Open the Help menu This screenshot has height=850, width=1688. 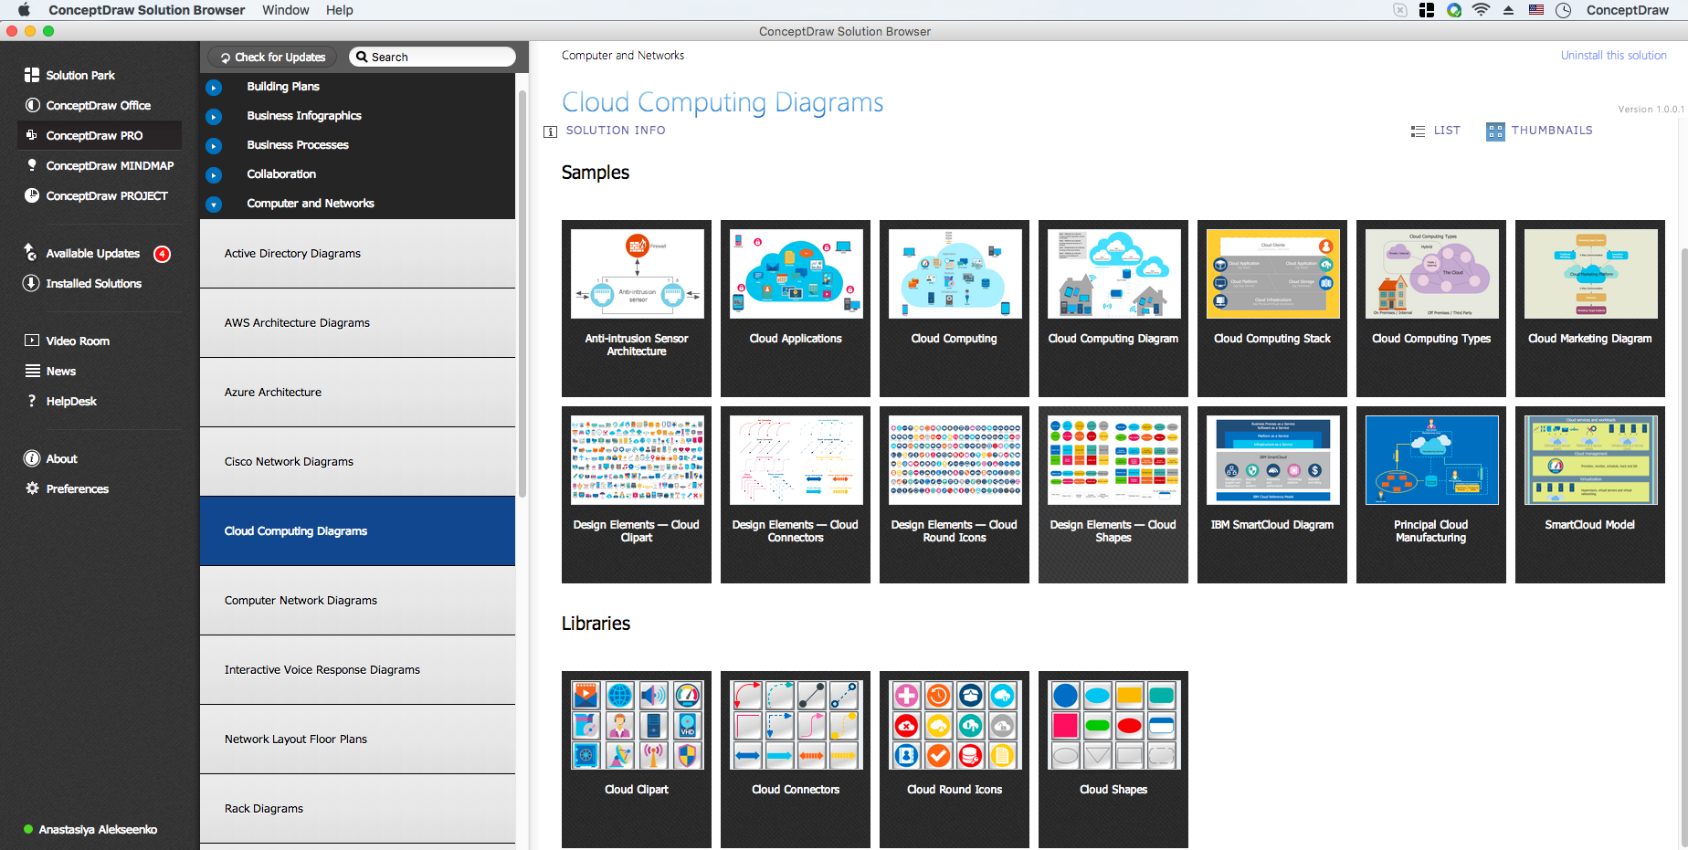339,10
